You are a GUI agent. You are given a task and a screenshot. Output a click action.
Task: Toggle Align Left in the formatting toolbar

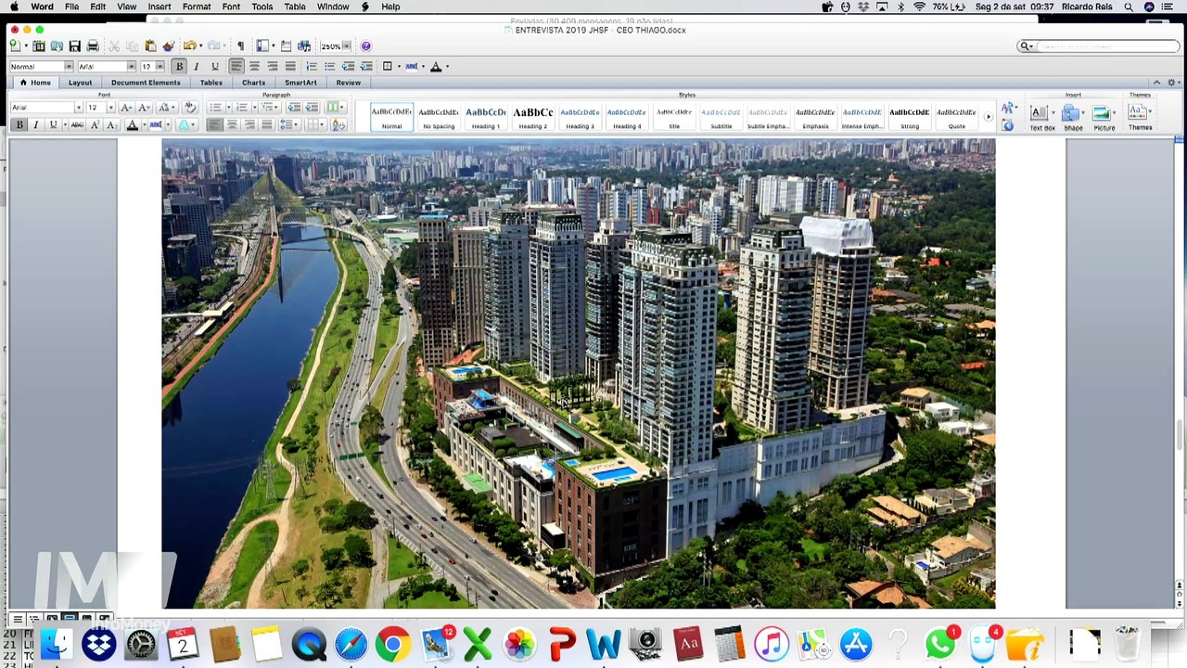tap(236, 67)
